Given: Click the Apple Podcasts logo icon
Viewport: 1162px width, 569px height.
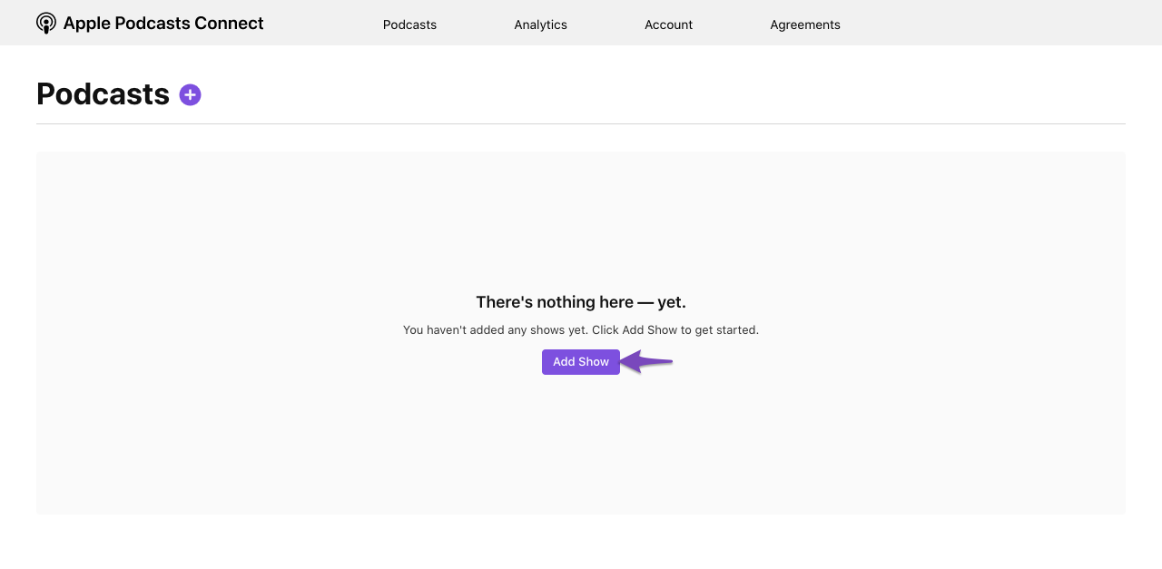Looking at the screenshot, I should 46,24.
